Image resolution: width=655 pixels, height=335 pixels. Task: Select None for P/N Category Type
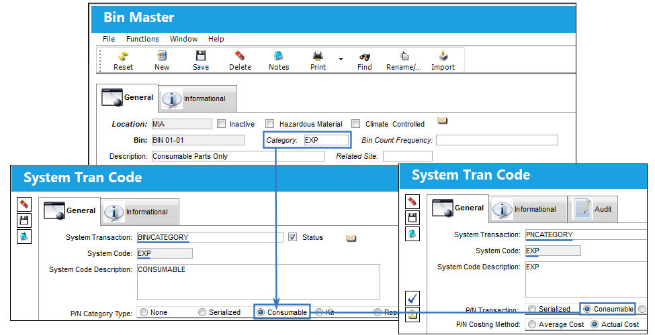tap(144, 312)
